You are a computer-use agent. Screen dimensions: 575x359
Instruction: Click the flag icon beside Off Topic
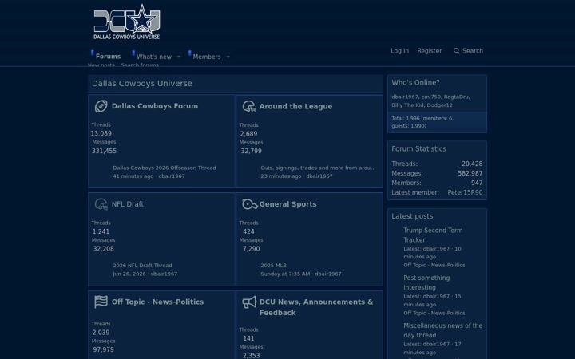click(x=101, y=302)
